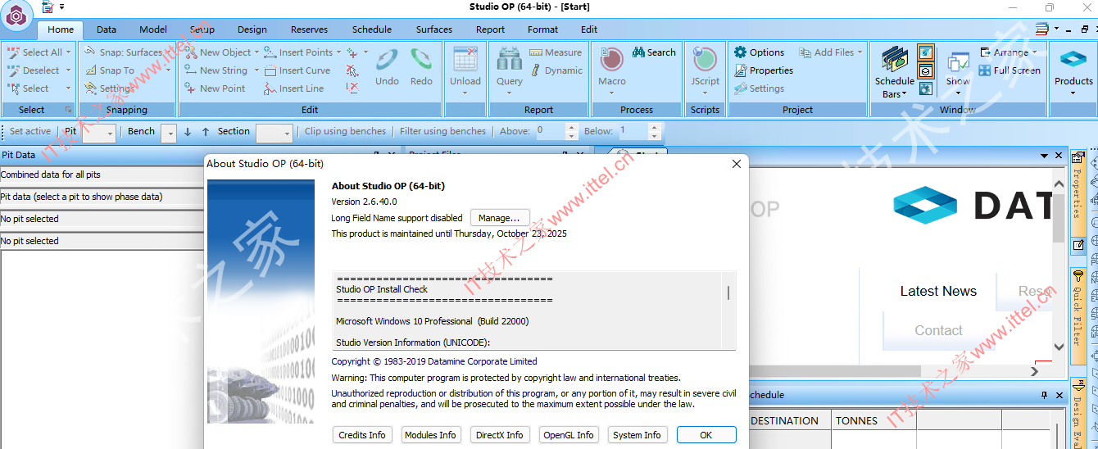Click the Redo icon
Screen dimensions: 1098x449
click(421, 59)
